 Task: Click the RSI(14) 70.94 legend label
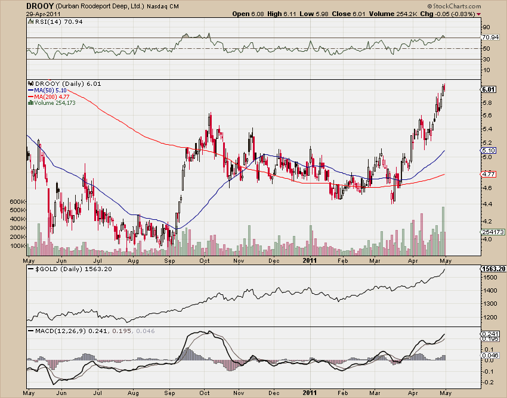click(58, 21)
